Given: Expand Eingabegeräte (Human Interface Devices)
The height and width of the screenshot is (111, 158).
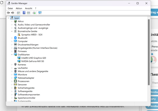Looking at the screenshot, I should click(x=12, y=48).
